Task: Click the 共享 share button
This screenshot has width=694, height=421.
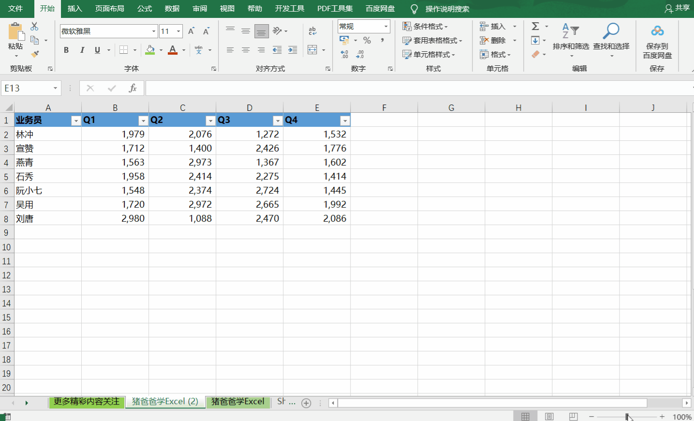Action: pyautogui.click(x=677, y=8)
